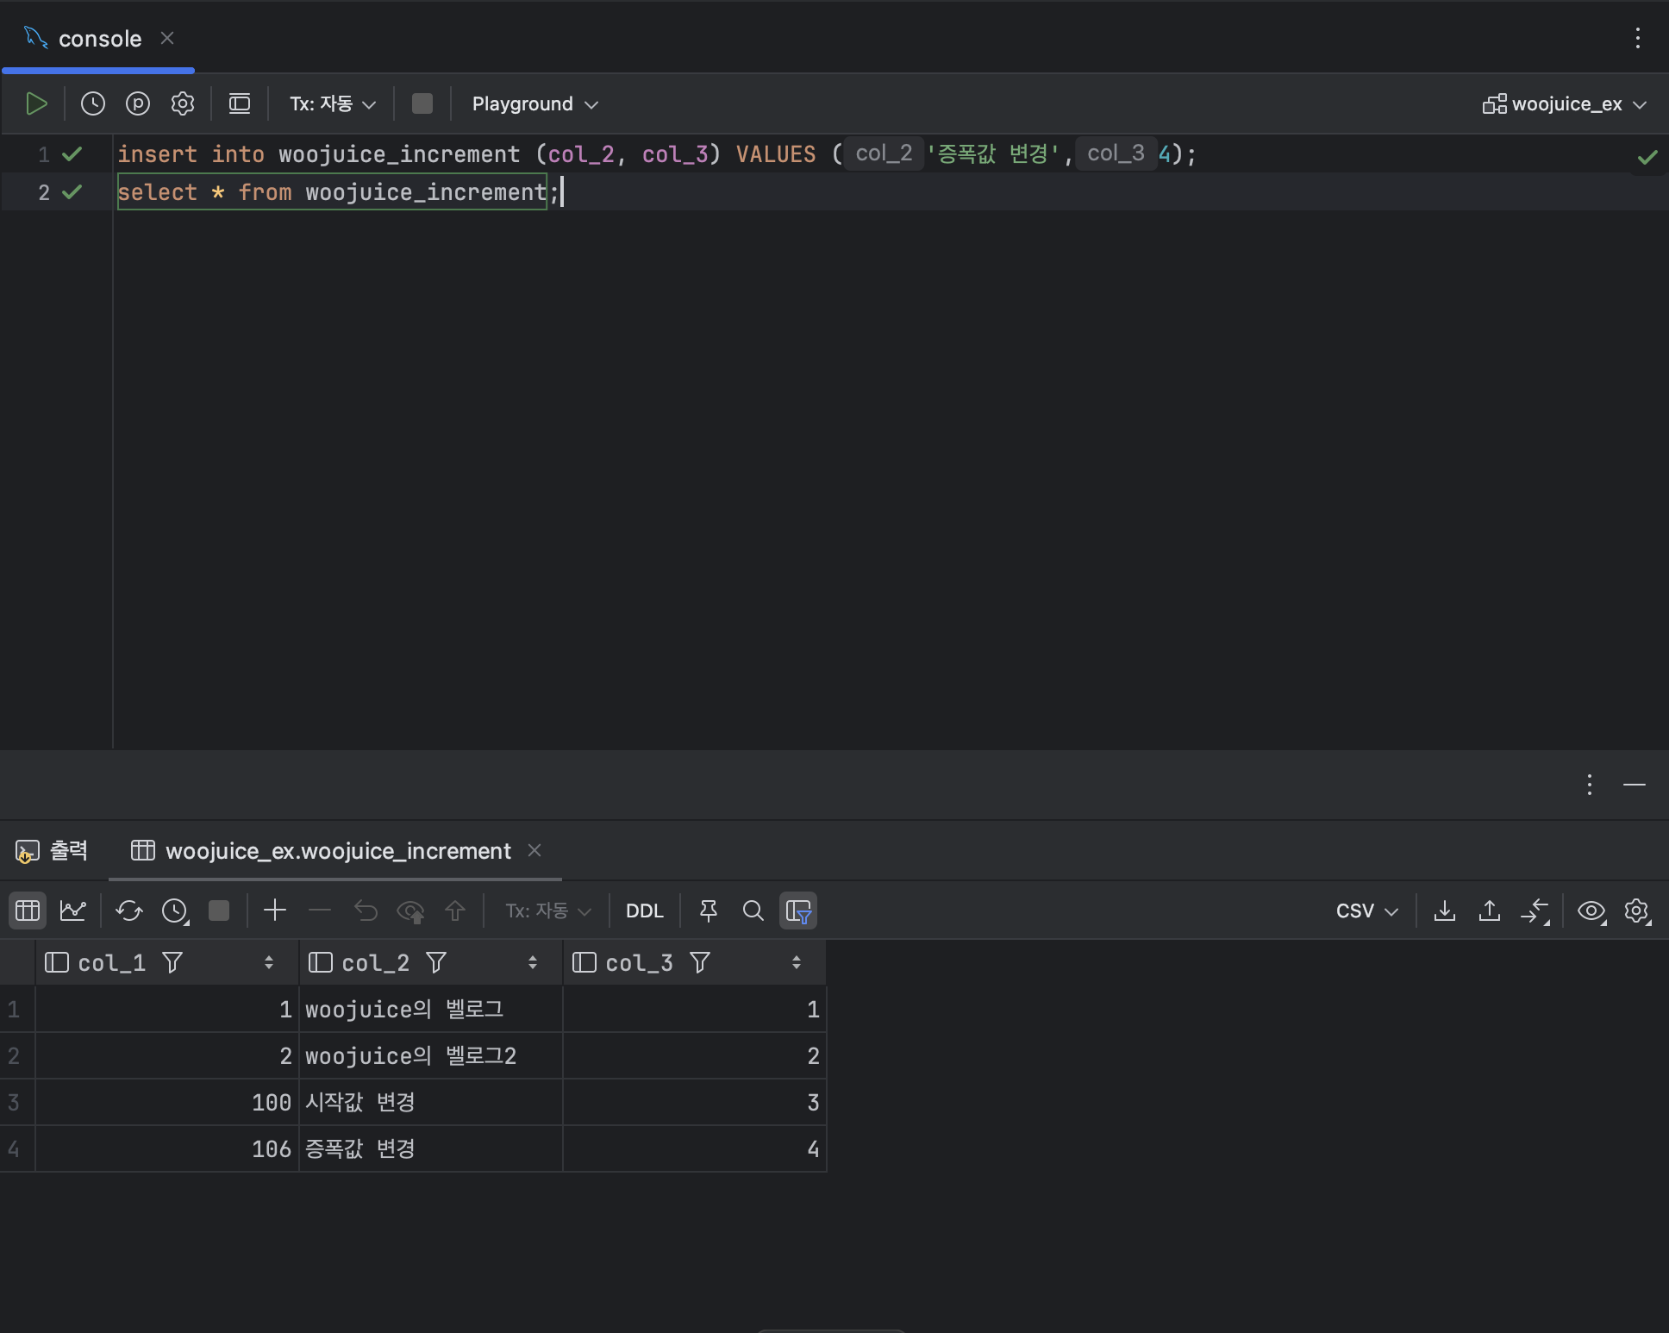
Task: Click the stop/cancel square in editor toolbar
Action: click(422, 103)
